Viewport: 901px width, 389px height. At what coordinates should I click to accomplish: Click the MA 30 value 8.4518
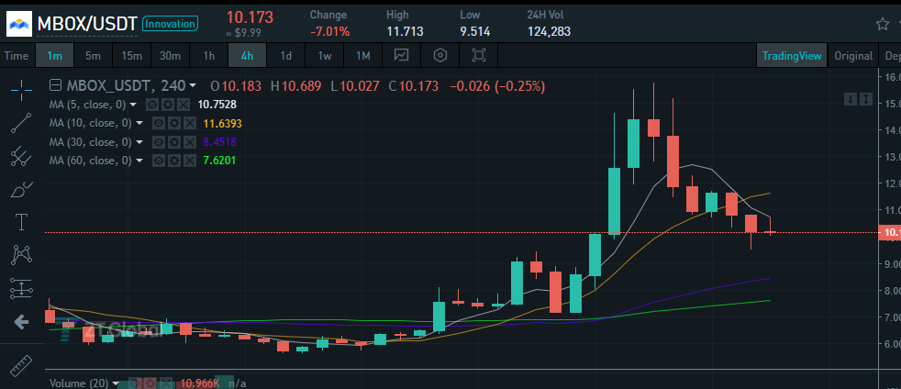tap(220, 142)
